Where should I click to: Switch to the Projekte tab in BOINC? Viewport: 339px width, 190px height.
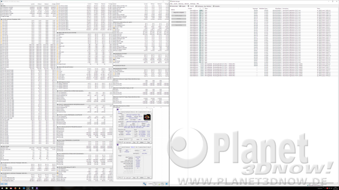(183, 6)
